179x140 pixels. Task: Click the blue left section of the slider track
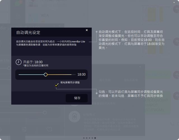31,75
